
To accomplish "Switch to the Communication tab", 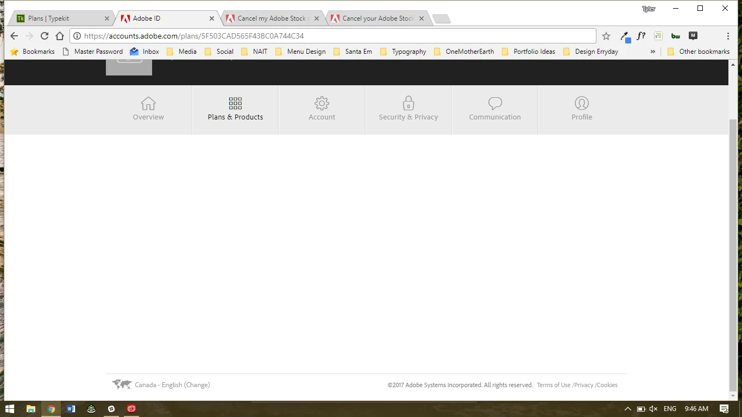I will [x=495, y=109].
